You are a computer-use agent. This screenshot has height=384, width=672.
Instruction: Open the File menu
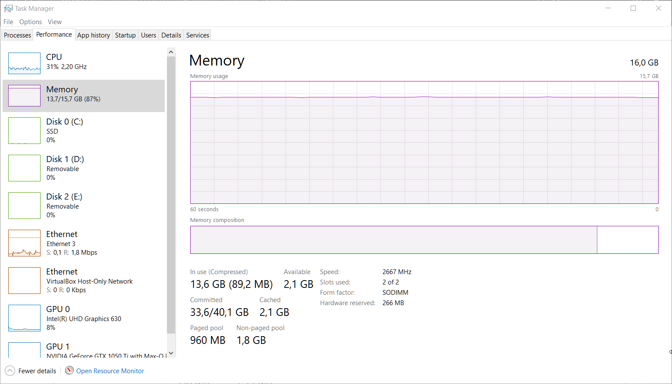point(8,22)
